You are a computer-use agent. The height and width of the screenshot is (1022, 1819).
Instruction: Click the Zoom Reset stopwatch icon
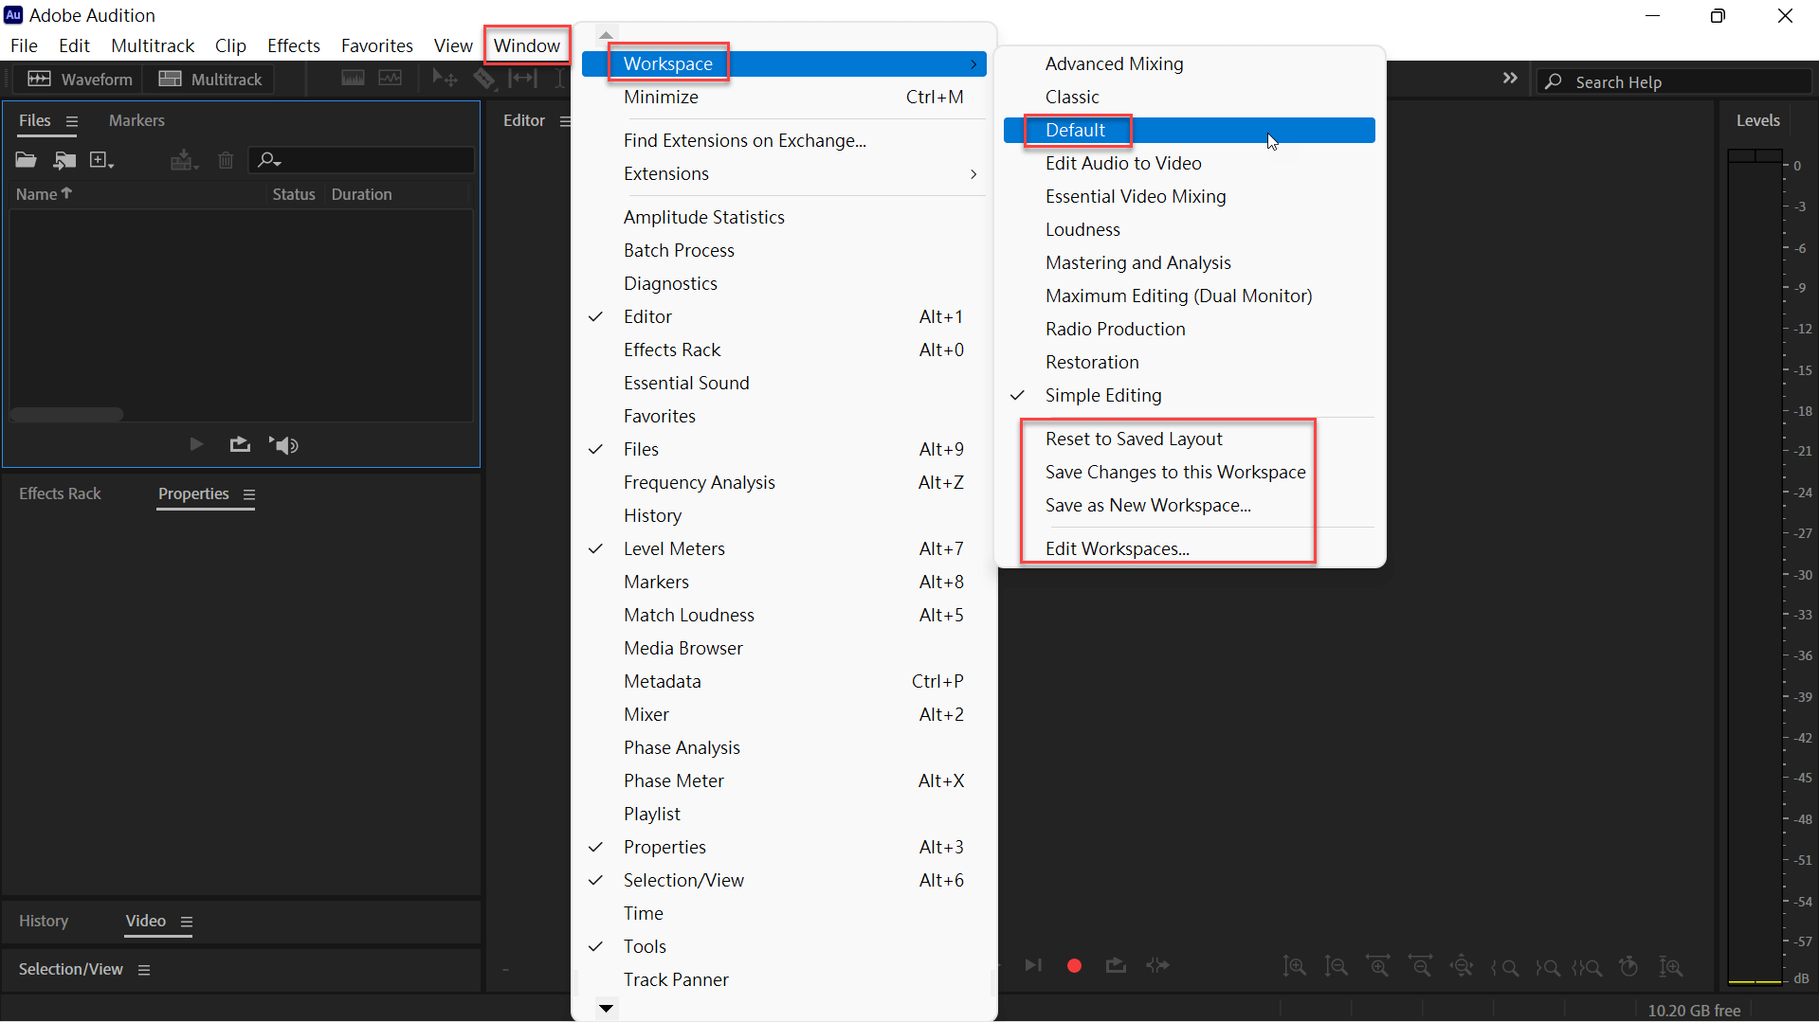tap(1628, 966)
